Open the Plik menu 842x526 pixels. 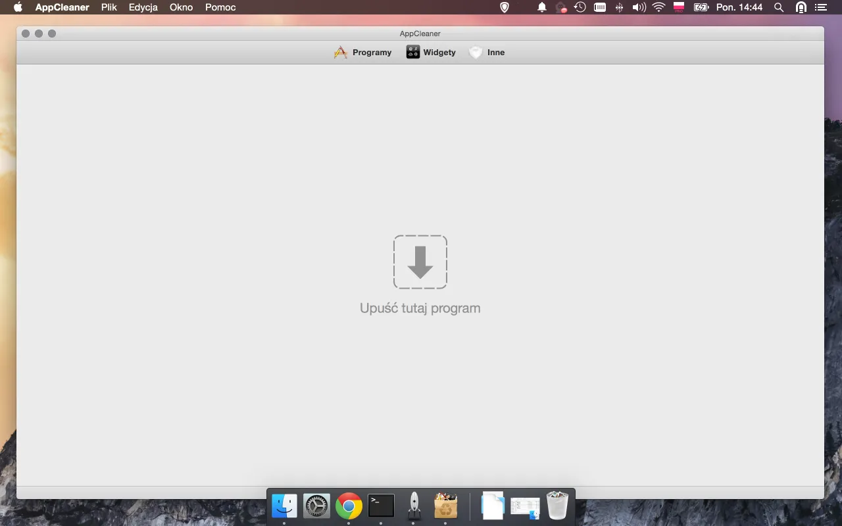(x=109, y=7)
